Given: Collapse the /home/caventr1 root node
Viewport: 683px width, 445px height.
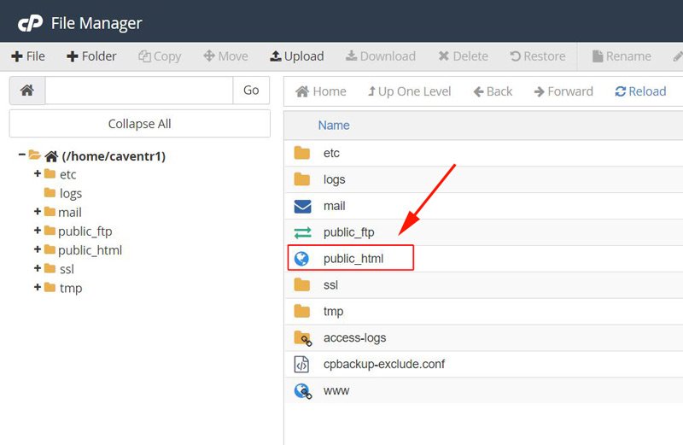Looking at the screenshot, I should point(21,154).
